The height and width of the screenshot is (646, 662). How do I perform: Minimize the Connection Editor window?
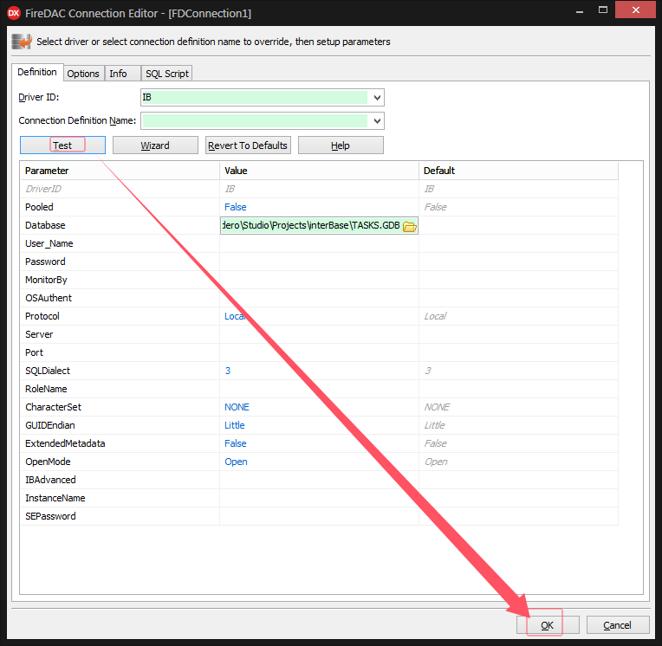pyautogui.click(x=580, y=10)
